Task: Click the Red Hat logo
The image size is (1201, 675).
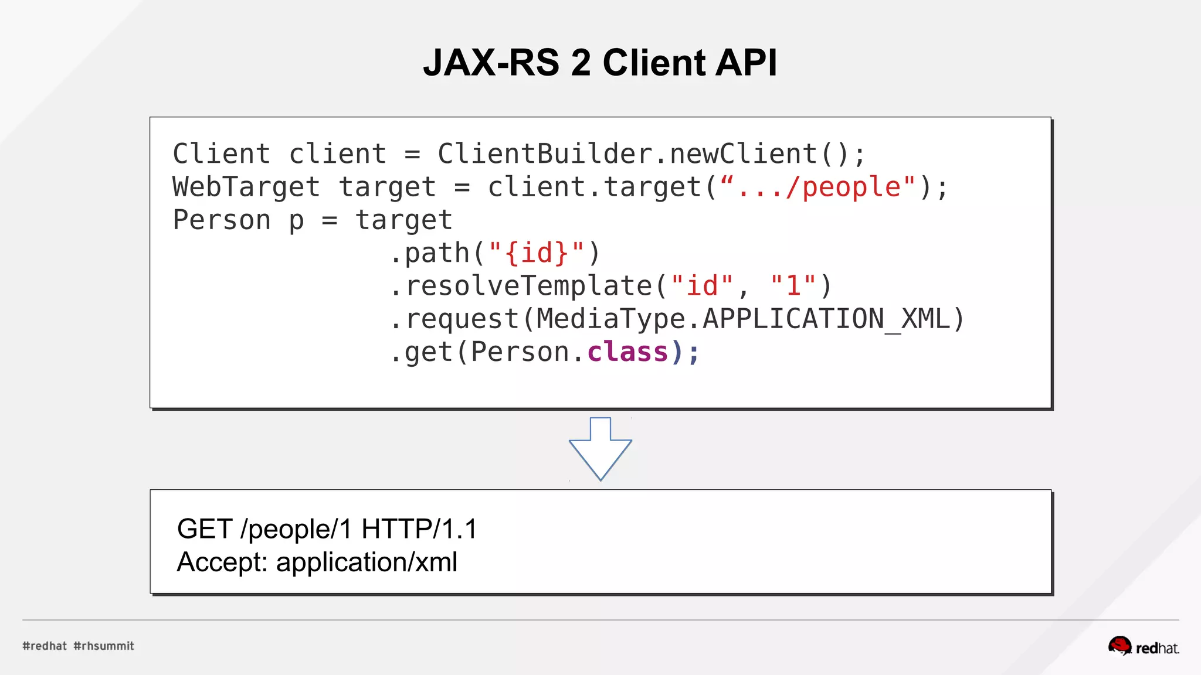Action: coord(1144,646)
